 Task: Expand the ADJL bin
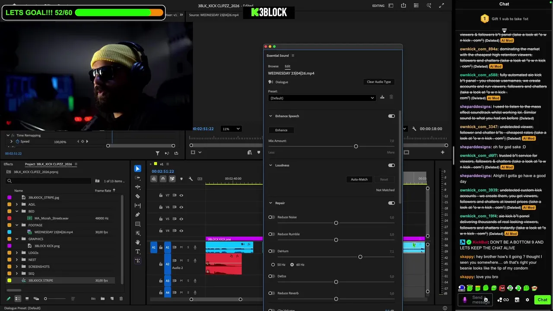coord(17,204)
